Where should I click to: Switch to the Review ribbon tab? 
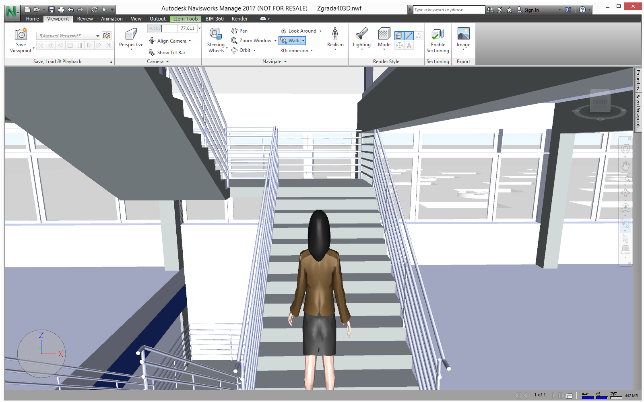pos(85,19)
